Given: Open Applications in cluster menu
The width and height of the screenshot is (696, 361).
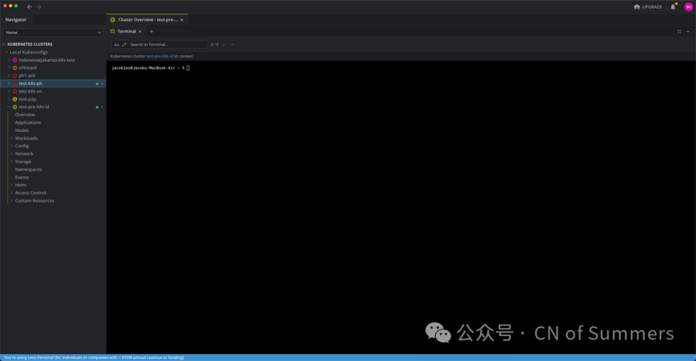Looking at the screenshot, I should (28, 122).
